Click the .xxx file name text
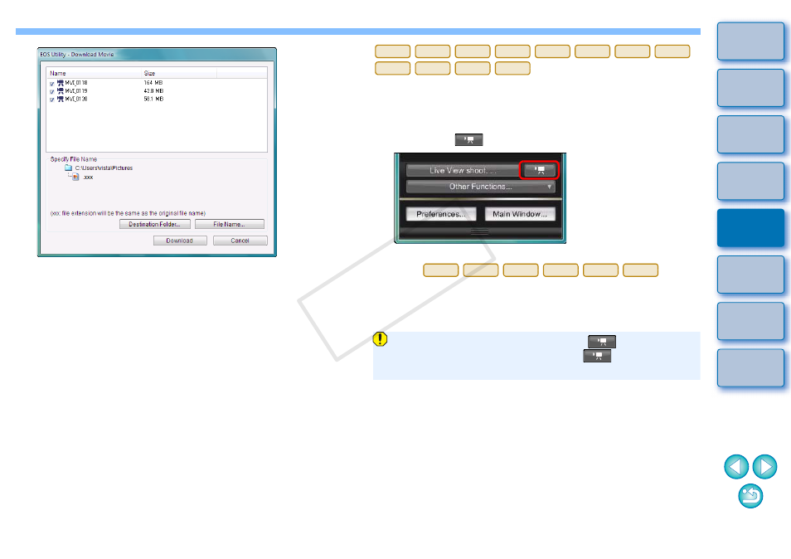This screenshot has width=791, height=559. pos(88,177)
